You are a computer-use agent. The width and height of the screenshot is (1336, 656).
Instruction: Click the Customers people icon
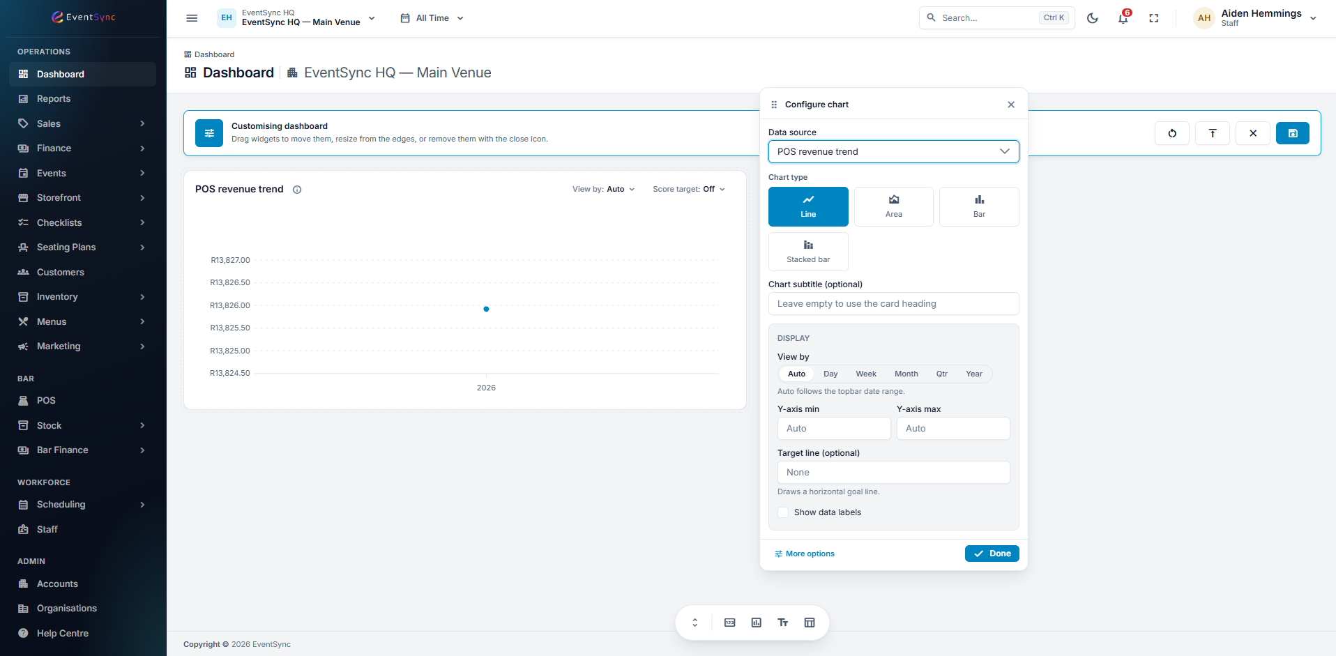click(23, 272)
